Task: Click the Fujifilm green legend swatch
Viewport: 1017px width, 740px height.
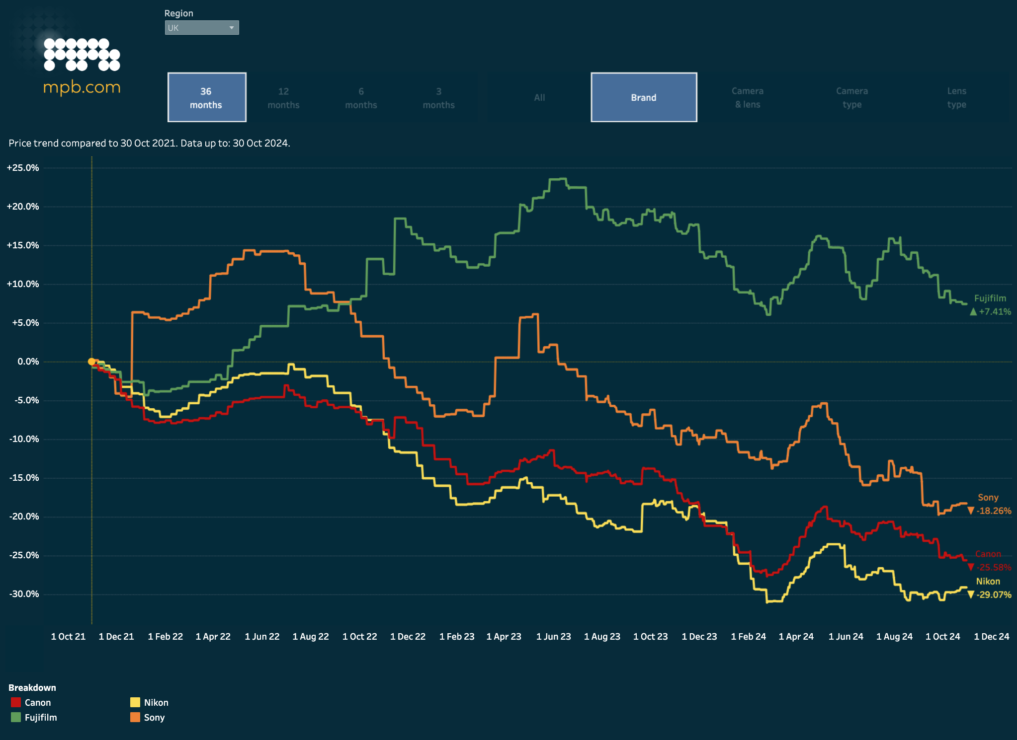Action: (x=16, y=717)
